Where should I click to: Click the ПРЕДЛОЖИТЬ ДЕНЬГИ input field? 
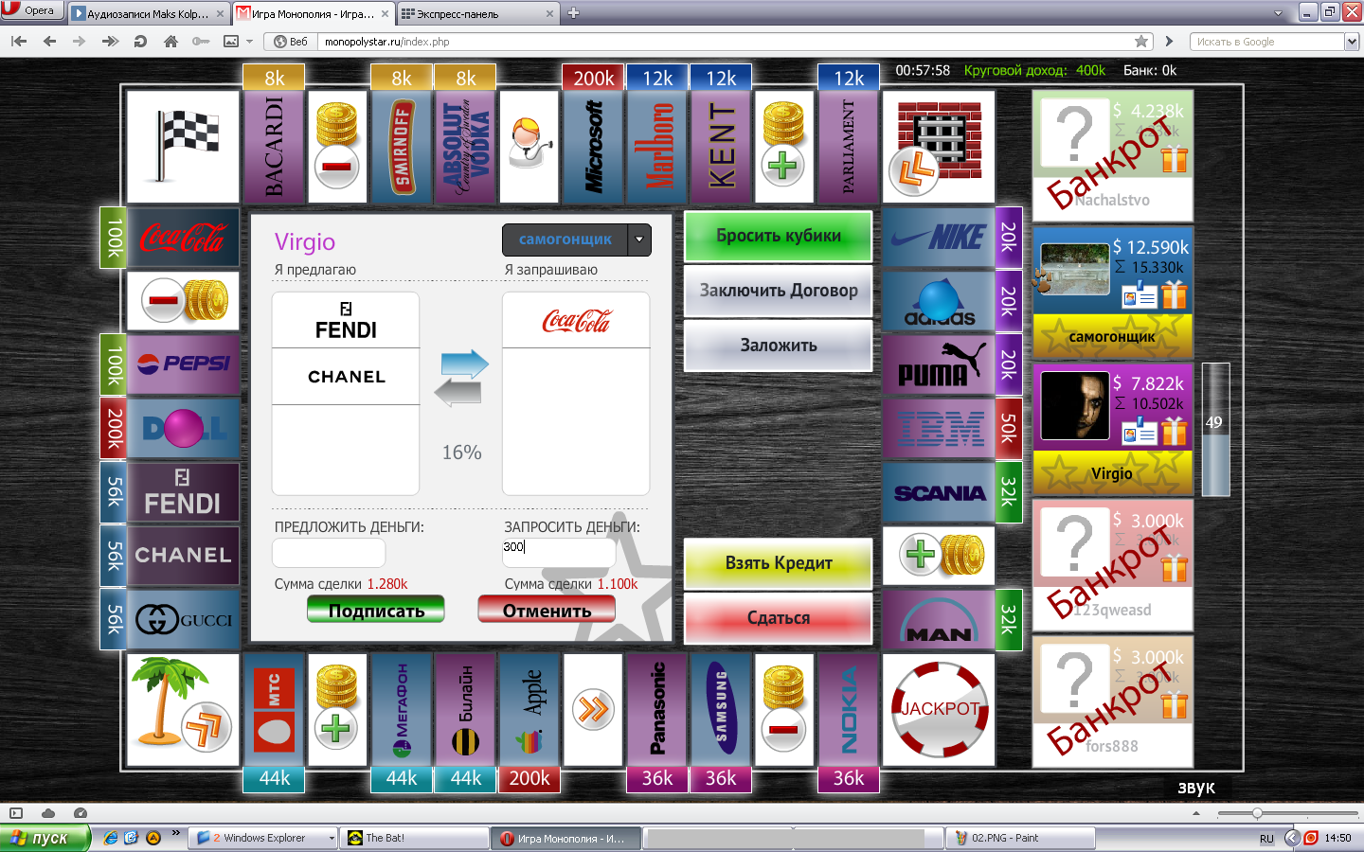(x=329, y=552)
